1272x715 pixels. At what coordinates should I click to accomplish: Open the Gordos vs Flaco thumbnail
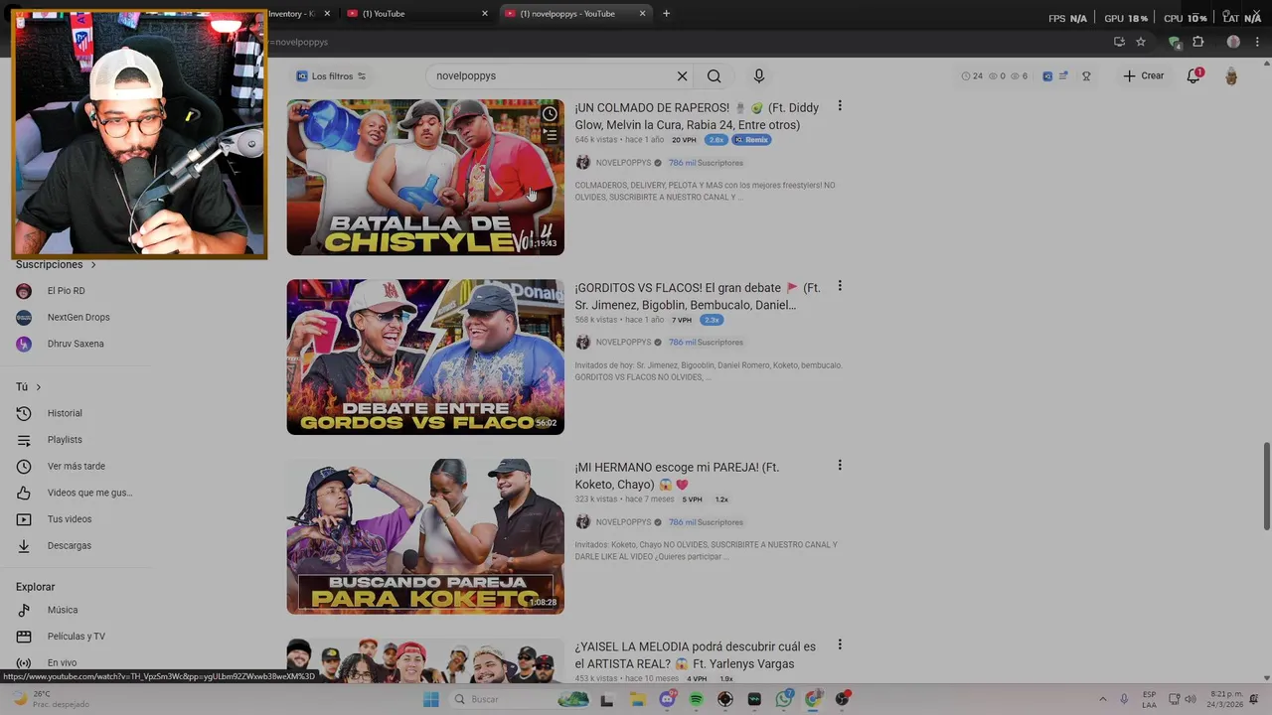[x=425, y=357]
